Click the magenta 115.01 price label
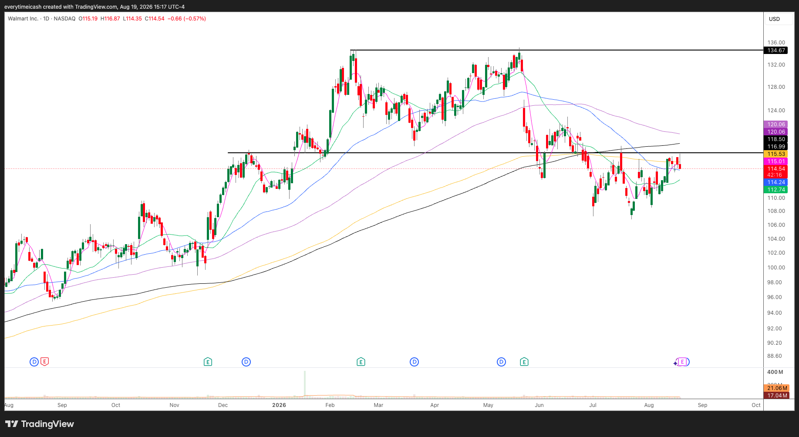 [x=776, y=161]
